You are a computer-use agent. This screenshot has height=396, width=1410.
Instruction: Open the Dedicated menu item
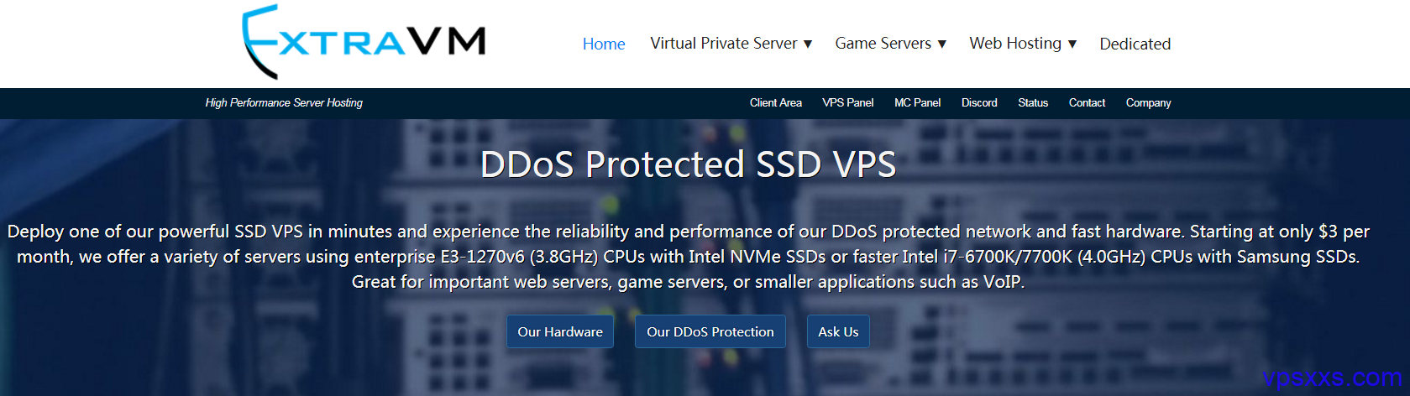tap(1135, 44)
